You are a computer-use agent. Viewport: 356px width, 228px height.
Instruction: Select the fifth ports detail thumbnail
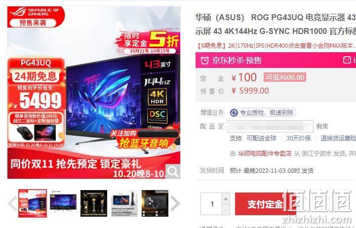click(x=155, y=203)
